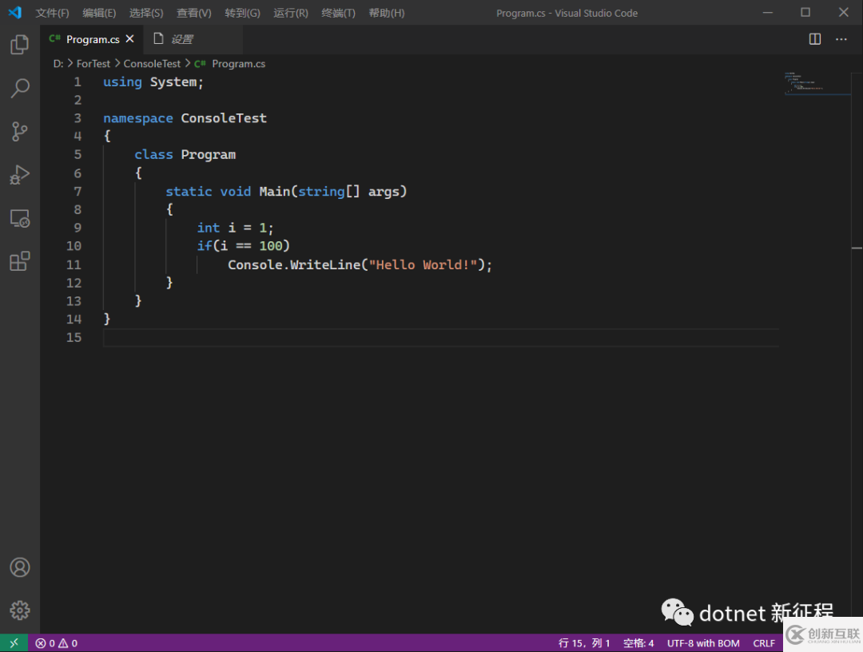Open the Run and Debug view
The height and width of the screenshot is (652, 863).
pyautogui.click(x=20, y=175)
